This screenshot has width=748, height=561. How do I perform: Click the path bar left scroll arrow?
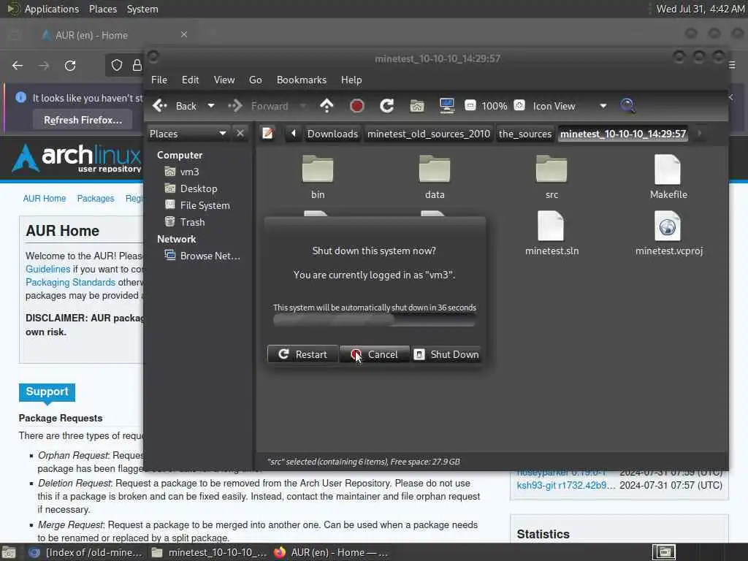pos(294,134)
